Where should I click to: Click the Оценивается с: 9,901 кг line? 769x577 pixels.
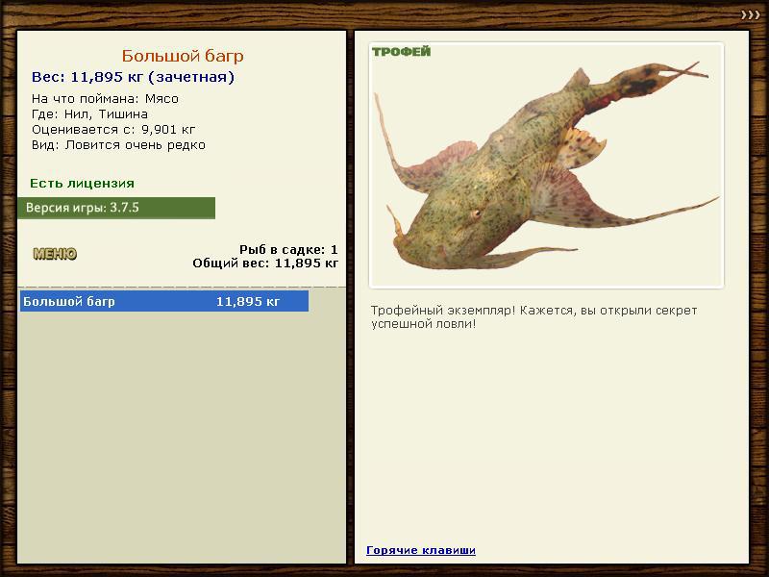(x=113, y=130)
